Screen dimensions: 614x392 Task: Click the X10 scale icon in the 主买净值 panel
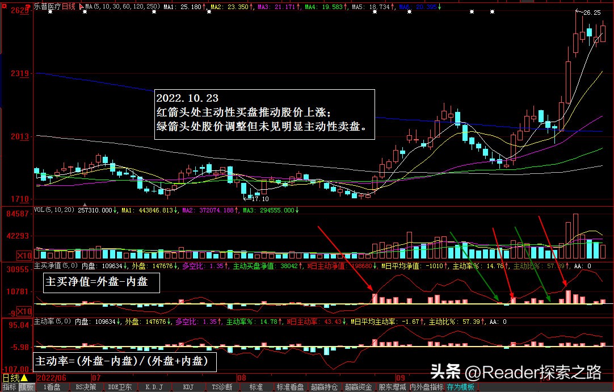(x=24, y=311)
